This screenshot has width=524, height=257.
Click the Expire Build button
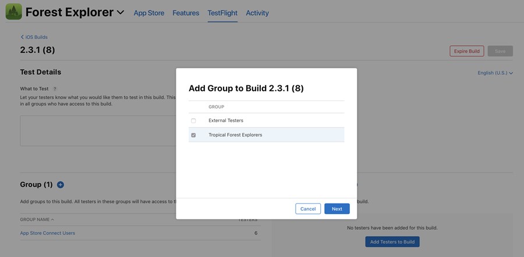click(x=466, y=51)
